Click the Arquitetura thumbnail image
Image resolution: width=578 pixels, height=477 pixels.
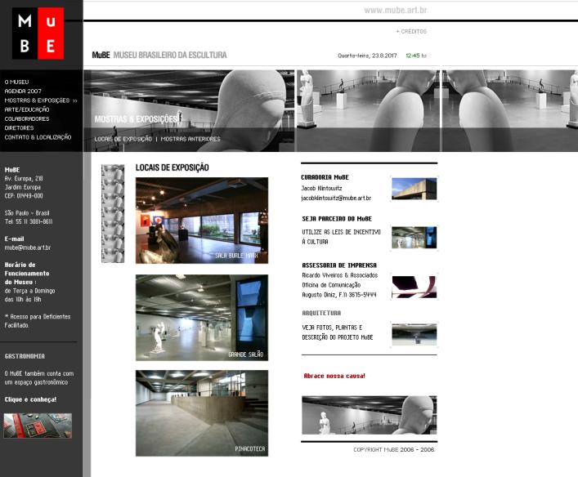click(x=414, y=334)
